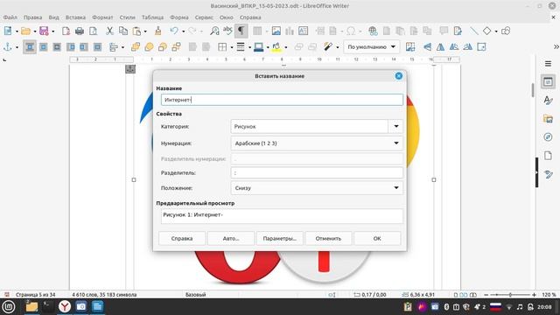Open the image color mode dropdown 'По умолчанию'
This screenshot has width=560, height=315.
371,46
